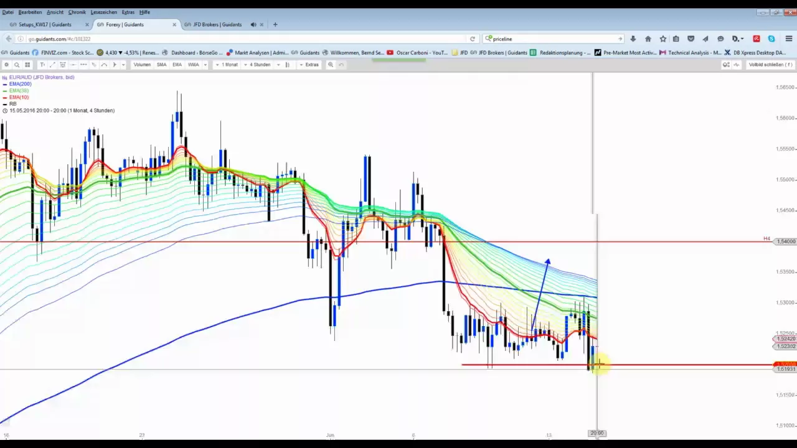Open the Ansicht menu

pos(55,12)
